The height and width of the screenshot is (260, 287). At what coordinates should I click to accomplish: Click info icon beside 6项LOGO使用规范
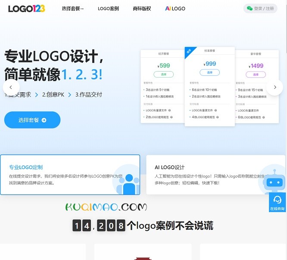tap(264, 117)
